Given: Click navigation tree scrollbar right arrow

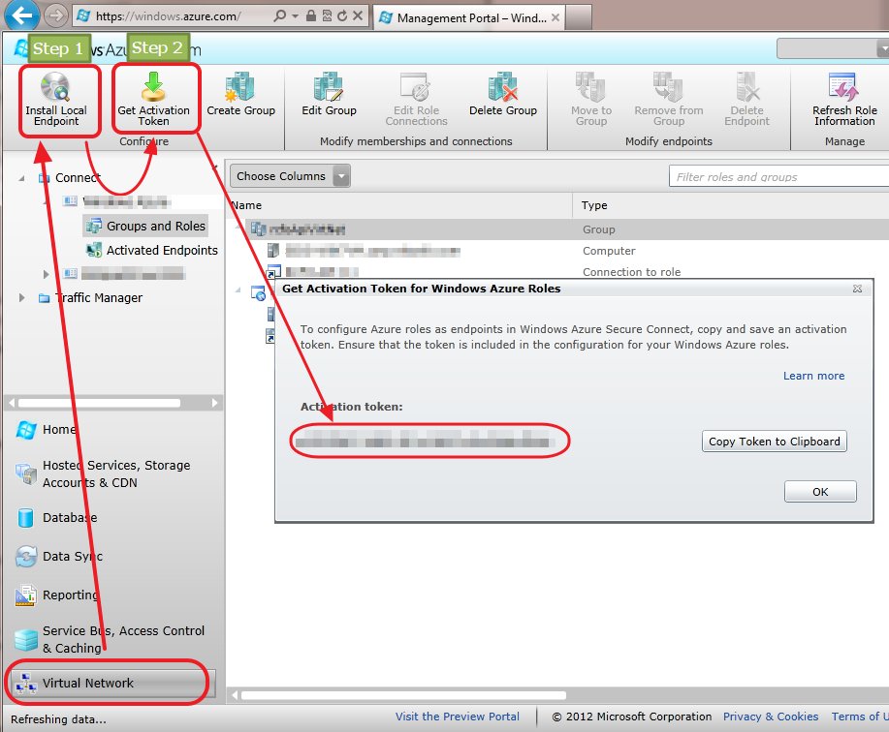Looking at the screenshot, I should click(214, 403).
